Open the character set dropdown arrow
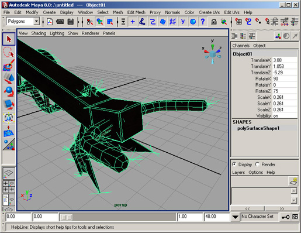Screen dimensions: 301x233 [236, 217]
